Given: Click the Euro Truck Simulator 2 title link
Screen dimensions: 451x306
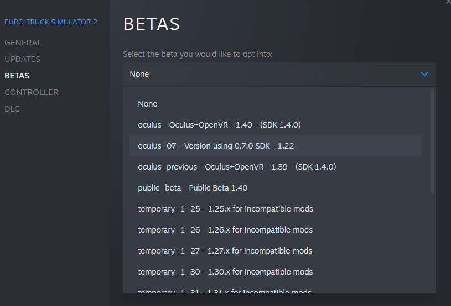Looking at the screenshot, I should coord(51,22).
